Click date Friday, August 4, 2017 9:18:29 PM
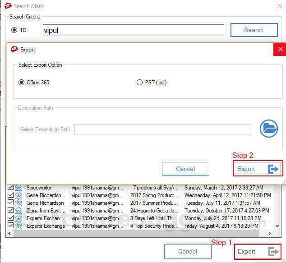This screenshot has width=286, height=263. point(221,226)
